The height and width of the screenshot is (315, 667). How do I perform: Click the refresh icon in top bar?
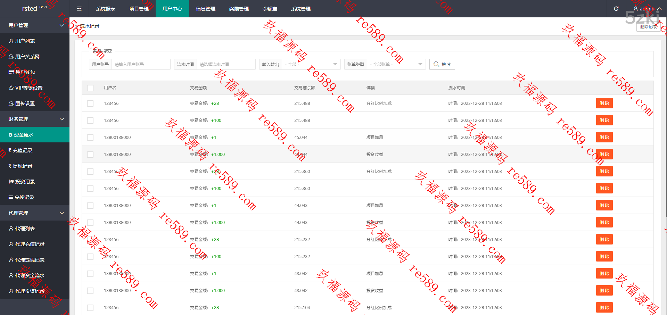coord(616,9)
